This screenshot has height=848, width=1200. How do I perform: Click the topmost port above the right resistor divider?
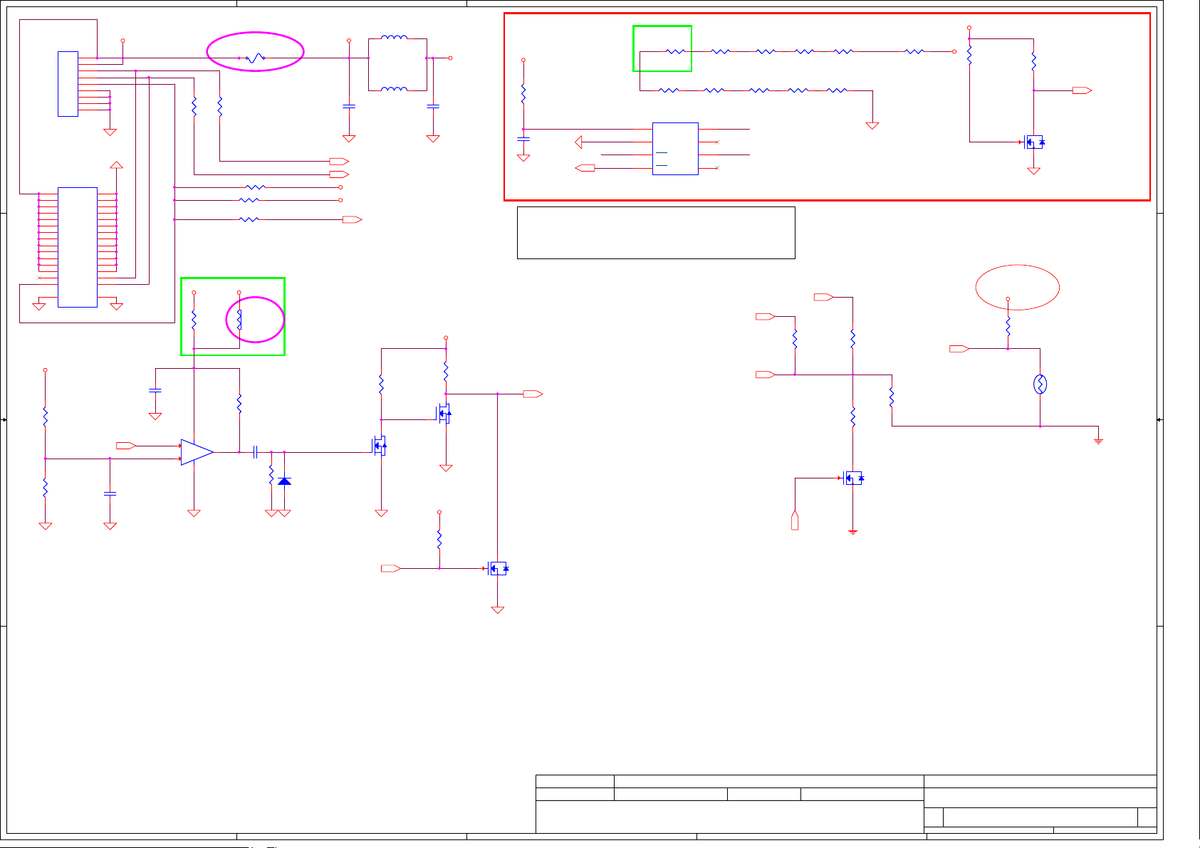824,297
